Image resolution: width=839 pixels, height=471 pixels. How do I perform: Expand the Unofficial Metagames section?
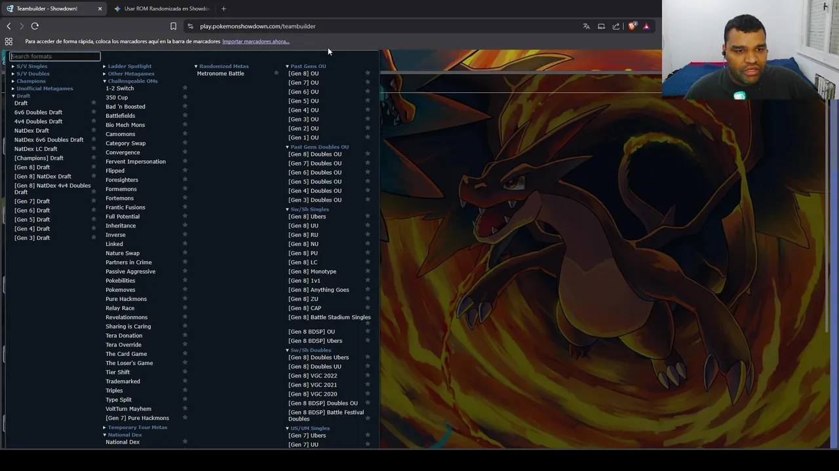click(x=43, y=88)
